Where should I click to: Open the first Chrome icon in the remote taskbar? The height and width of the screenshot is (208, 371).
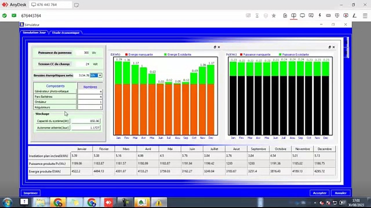click(x=58, y=202)
